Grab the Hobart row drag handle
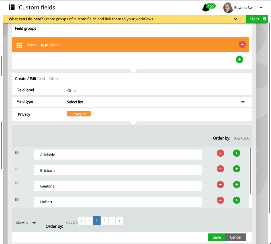The image size is (271, 244). pos(17,199)
